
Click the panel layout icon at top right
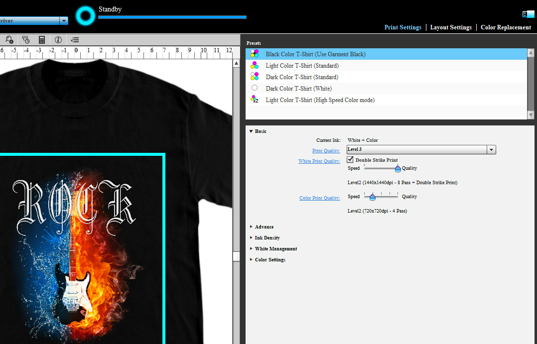coord(528,14)
